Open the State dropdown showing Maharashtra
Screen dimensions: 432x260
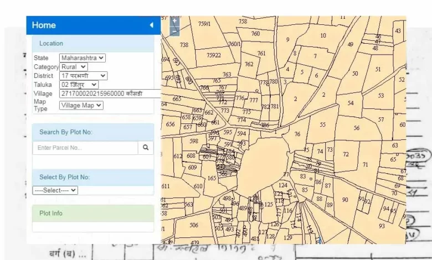point(83,58)
